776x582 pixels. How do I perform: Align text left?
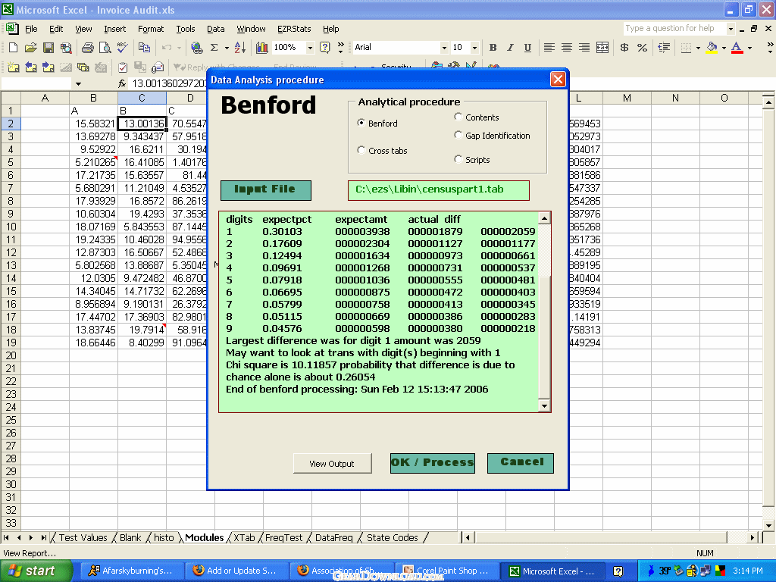point(549,48)
